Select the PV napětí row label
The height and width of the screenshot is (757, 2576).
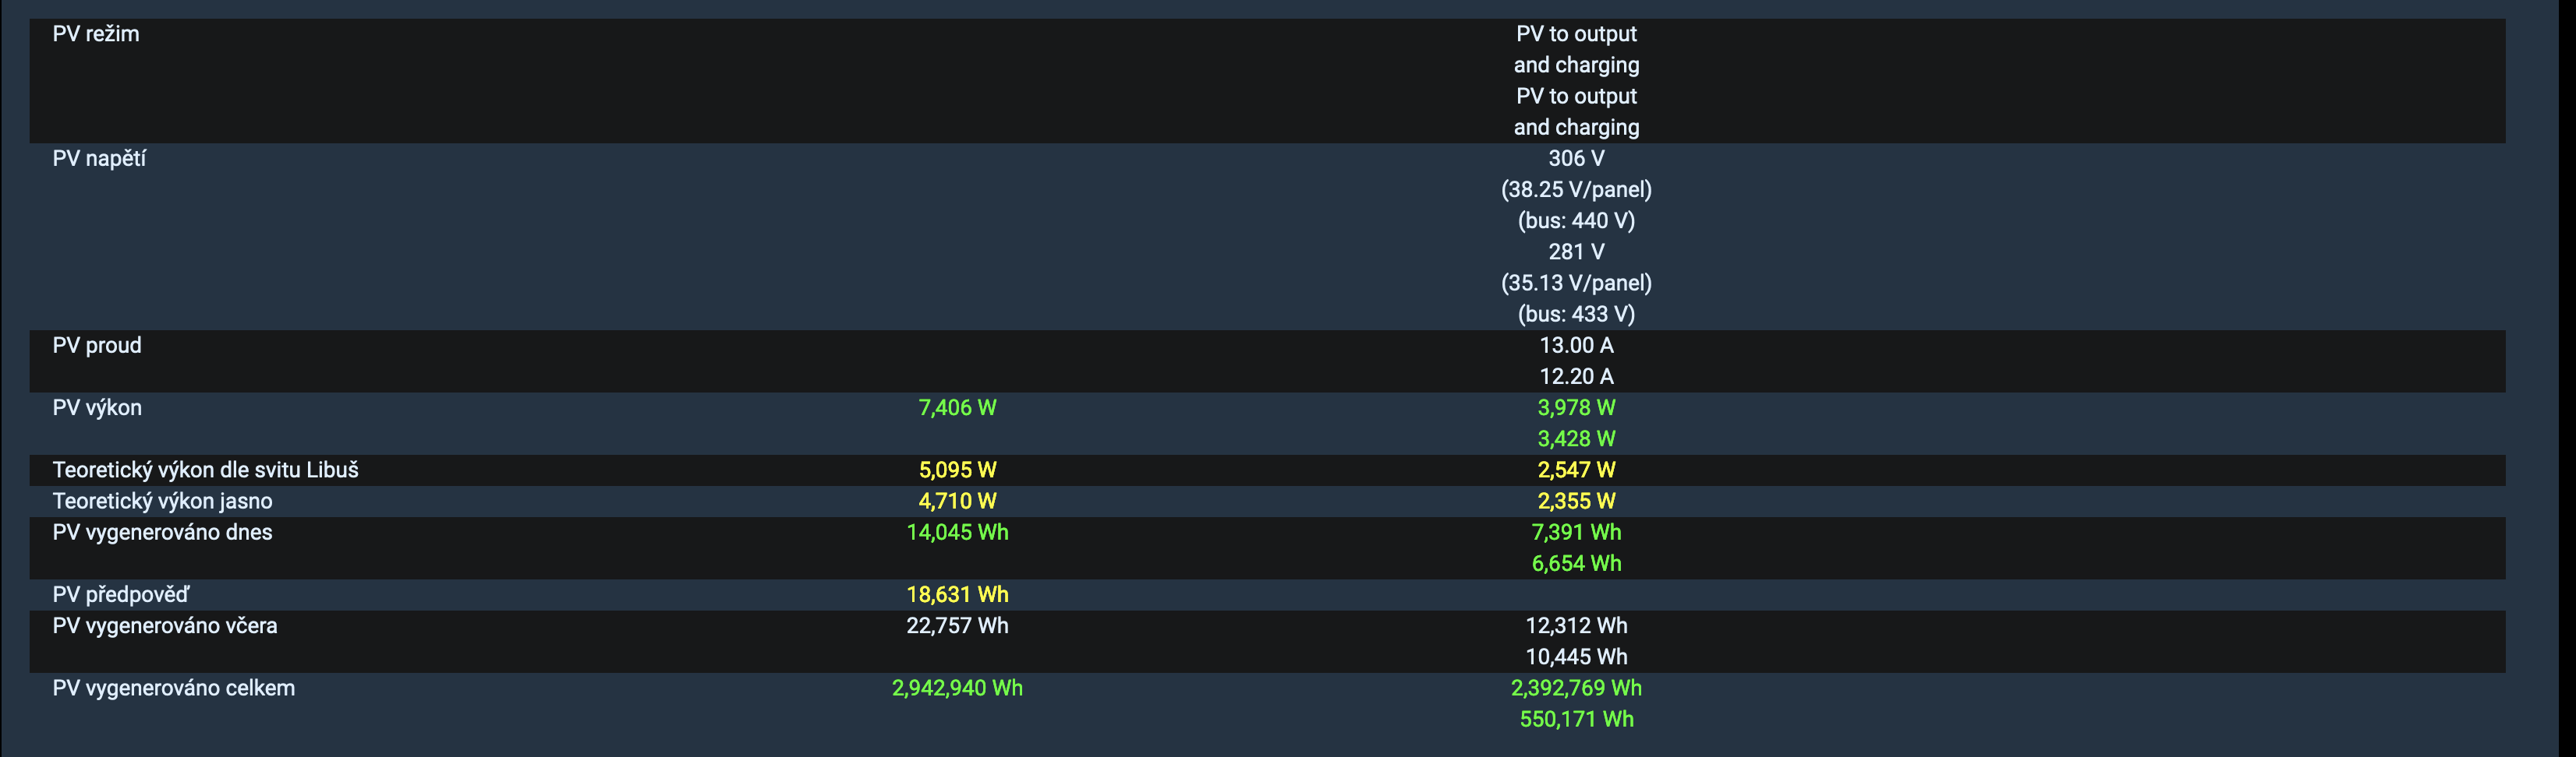pyautogui.click(x=99, y=159)
